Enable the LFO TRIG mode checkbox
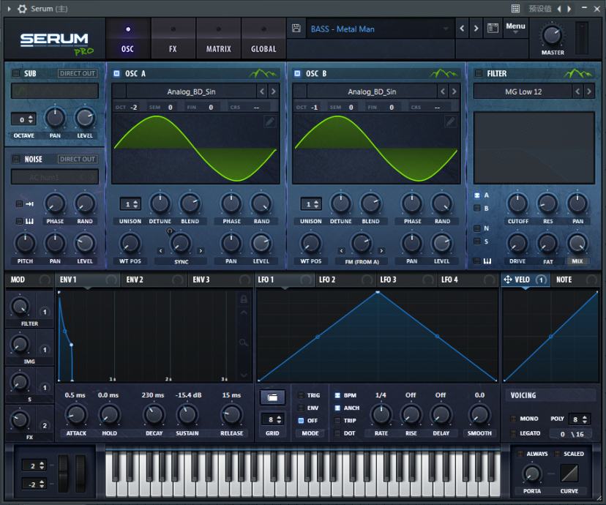 click(x=301, y=395)
